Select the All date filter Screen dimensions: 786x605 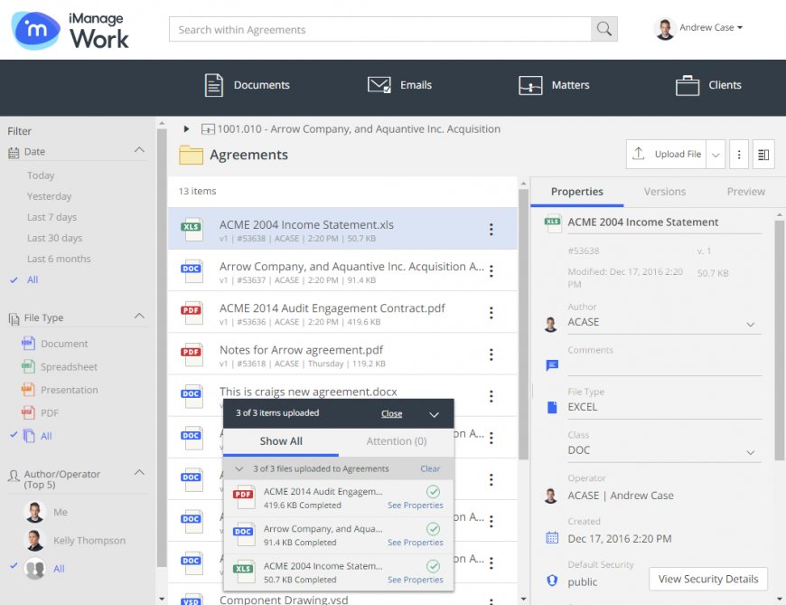[x=33, y=280]
